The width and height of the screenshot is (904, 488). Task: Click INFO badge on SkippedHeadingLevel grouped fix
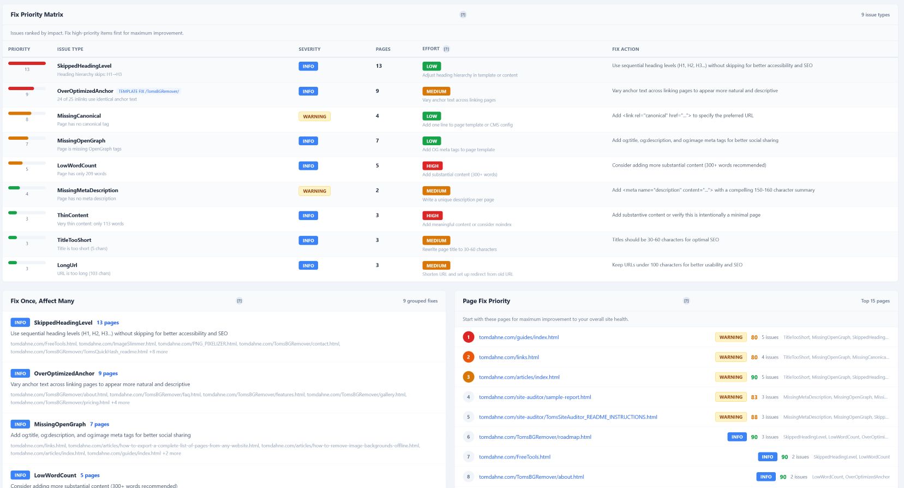(x=20, y=323)
